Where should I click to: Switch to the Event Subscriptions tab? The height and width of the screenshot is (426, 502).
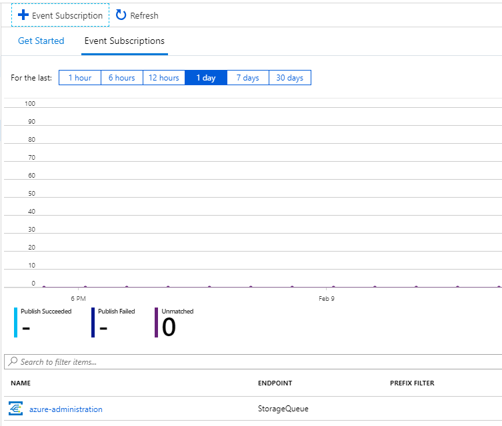[x=125, y=41]
